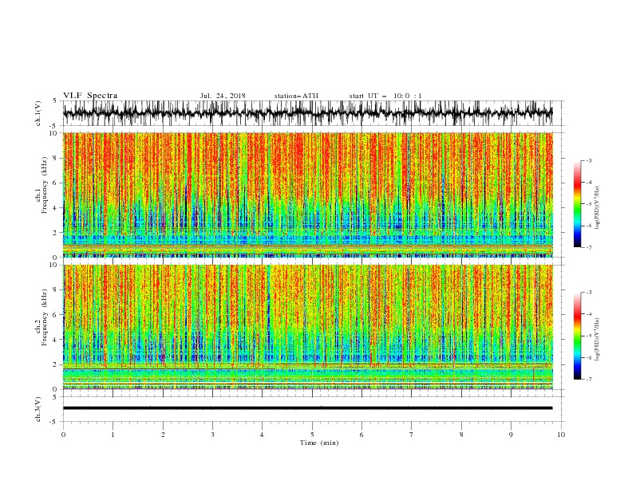This screenshot has height=488, width=632.
Task: Click the "-7" label on ch.2 color bar
Action: point(588,380)
